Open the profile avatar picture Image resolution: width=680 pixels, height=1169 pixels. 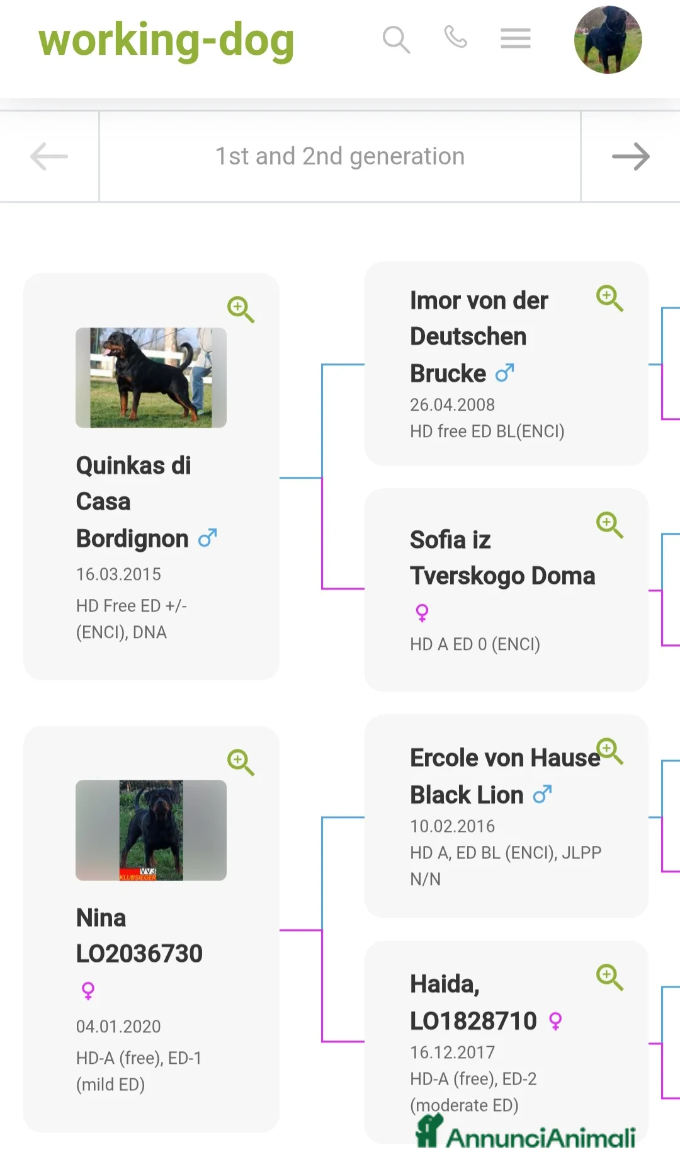[x=608, y=40]
